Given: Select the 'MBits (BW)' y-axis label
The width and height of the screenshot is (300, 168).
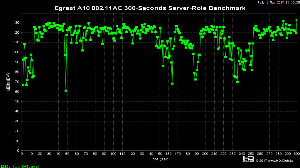Looking at the screenshot, I should coord(8,82).
